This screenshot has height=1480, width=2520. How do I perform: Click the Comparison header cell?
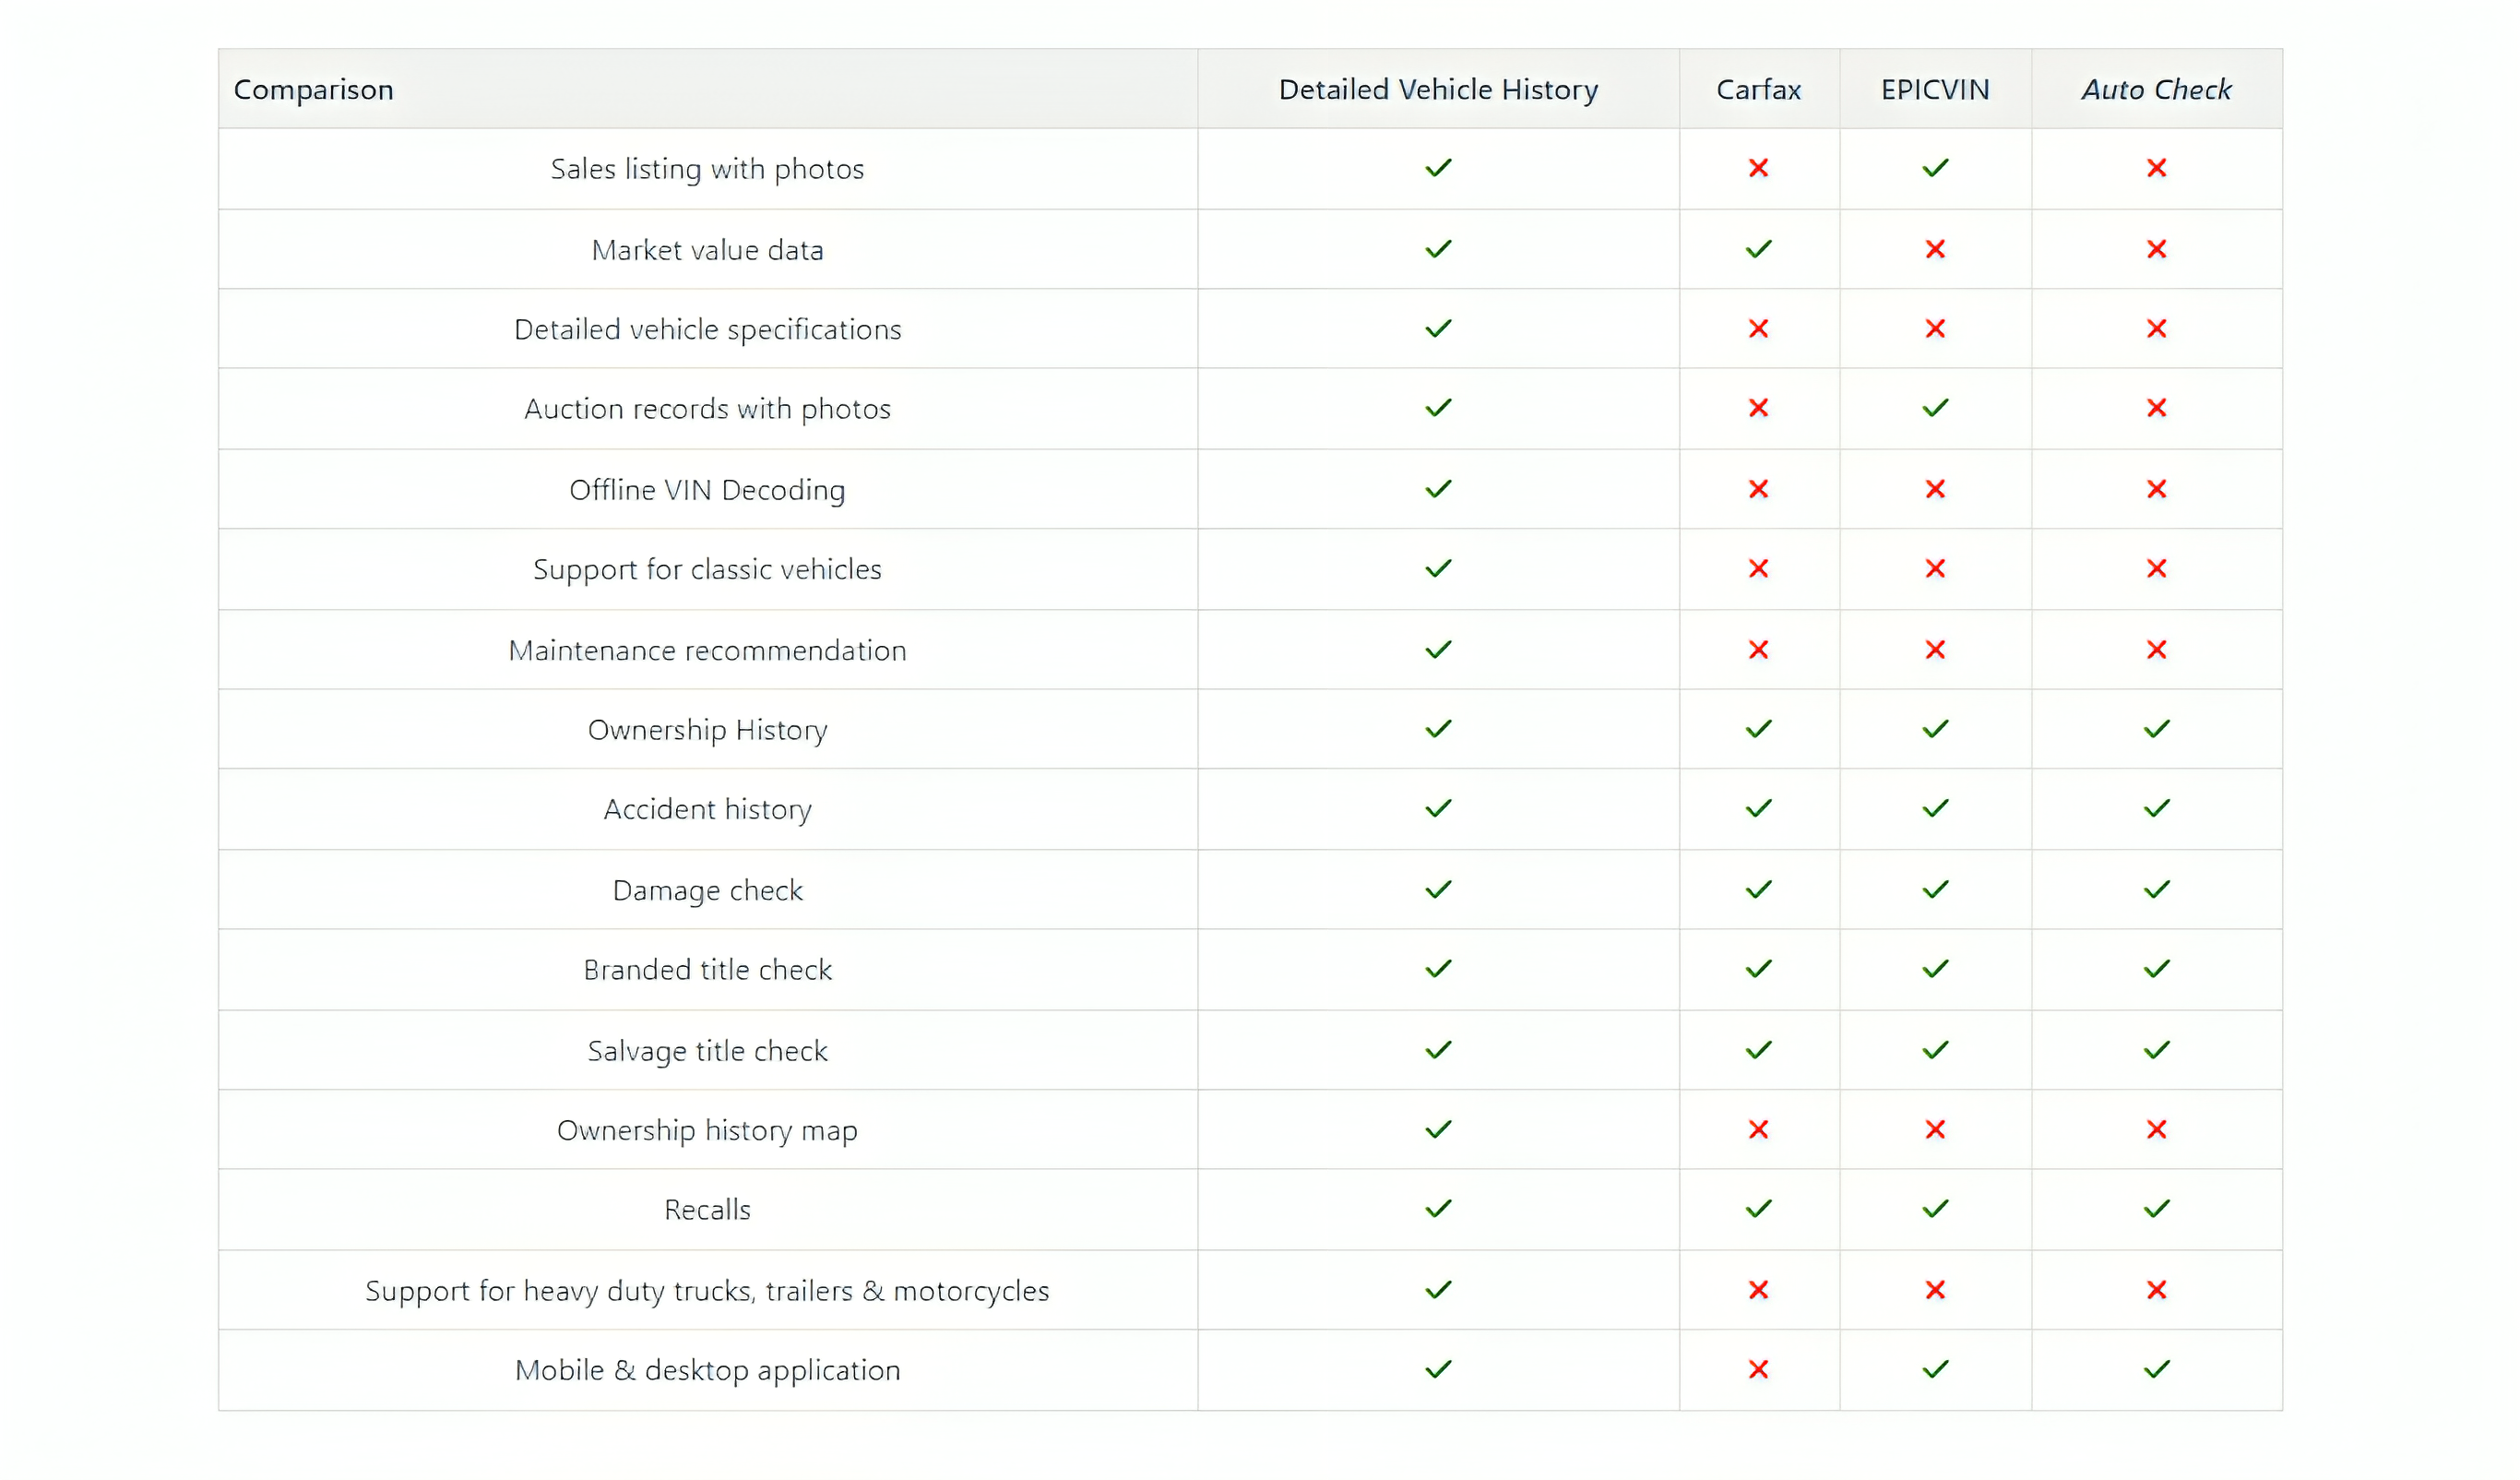tap(314, 90)
